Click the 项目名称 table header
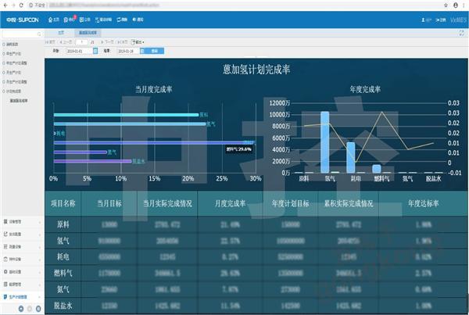 click(x=63, y=204)
